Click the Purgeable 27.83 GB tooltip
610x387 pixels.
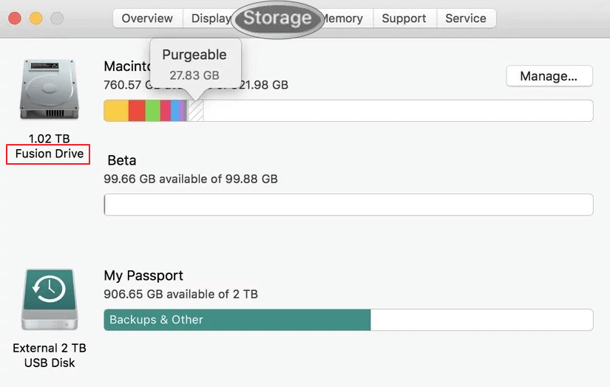pyautogui.click(x=194, y=64)
